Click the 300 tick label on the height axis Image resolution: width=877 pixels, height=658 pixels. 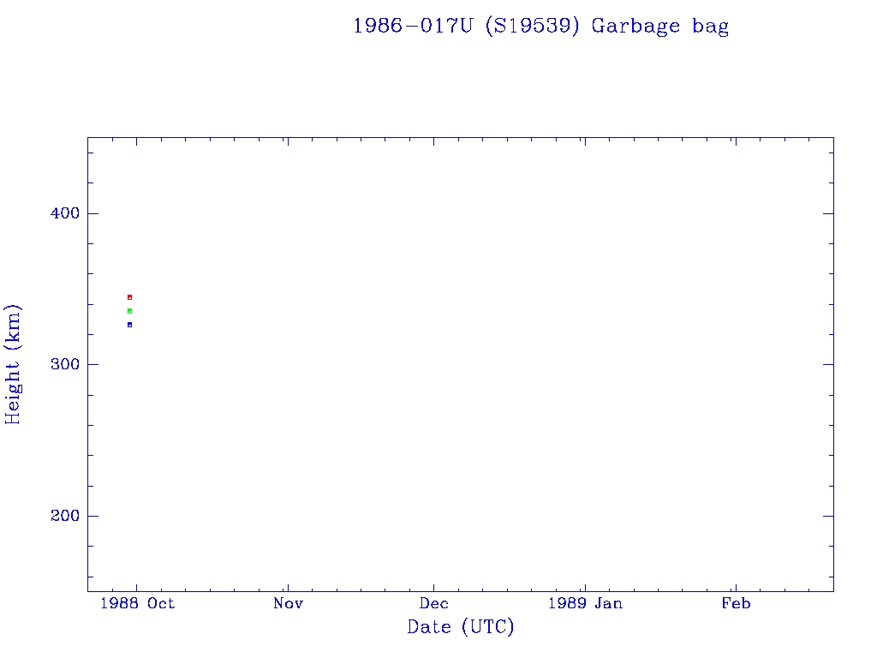coord(58,365)
